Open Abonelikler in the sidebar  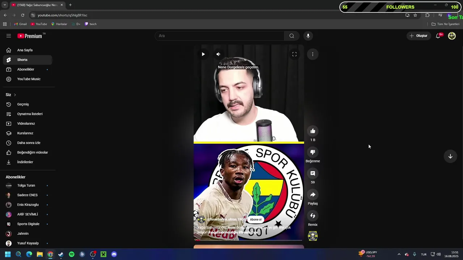point(27,69)
